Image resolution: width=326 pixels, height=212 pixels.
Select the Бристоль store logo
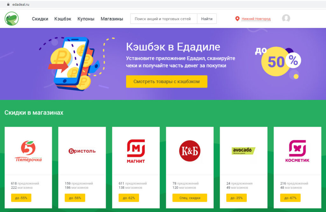82,151
